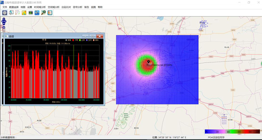Toggle the gray legend swatch in spectrum chart
262x140 pixels.
tap(66, 40)
